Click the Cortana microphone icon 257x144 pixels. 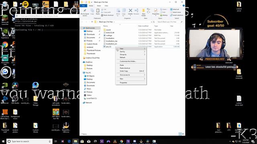50,141
